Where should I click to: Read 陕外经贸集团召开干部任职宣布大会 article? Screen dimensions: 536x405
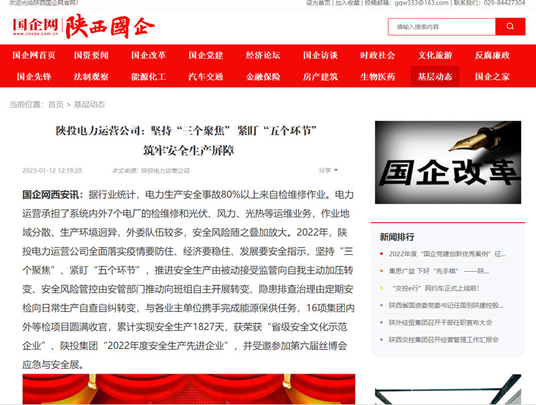[x=440, y=322]
